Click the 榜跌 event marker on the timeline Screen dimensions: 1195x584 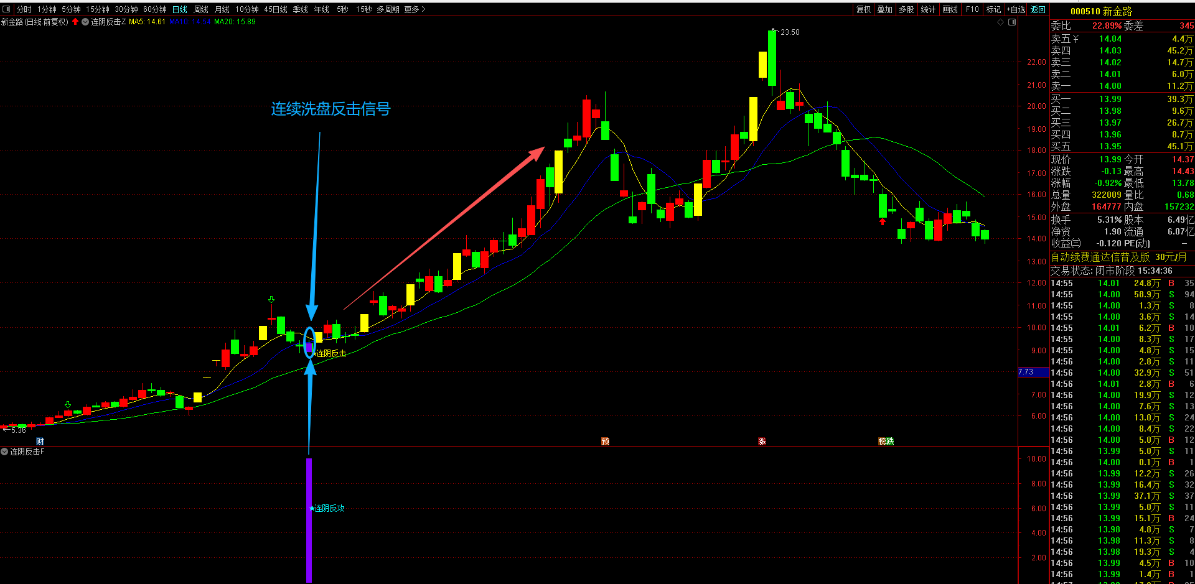886,442
